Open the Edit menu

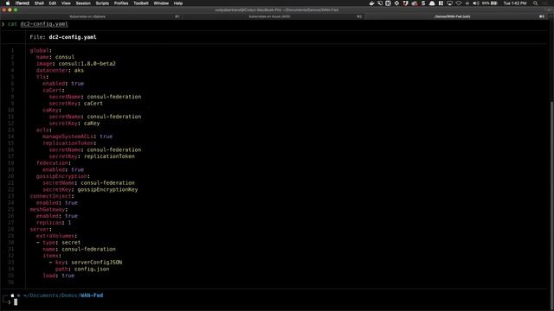(53, 3)
